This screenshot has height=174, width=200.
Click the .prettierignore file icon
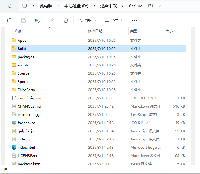pyautogui.click(x=14, y=98)
